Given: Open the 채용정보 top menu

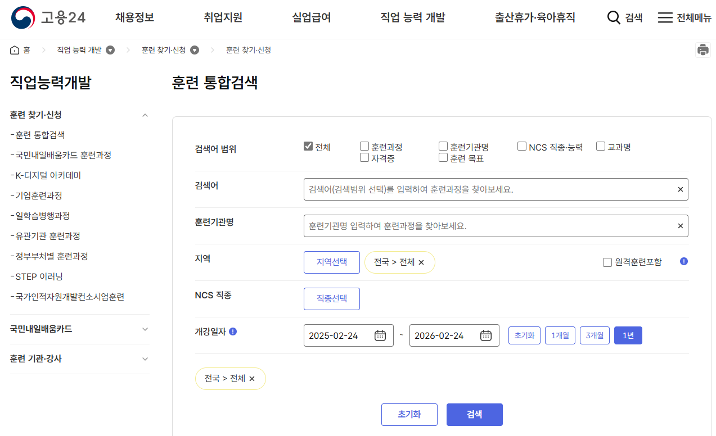Looking at the screenshot, I should coord(135,17).
